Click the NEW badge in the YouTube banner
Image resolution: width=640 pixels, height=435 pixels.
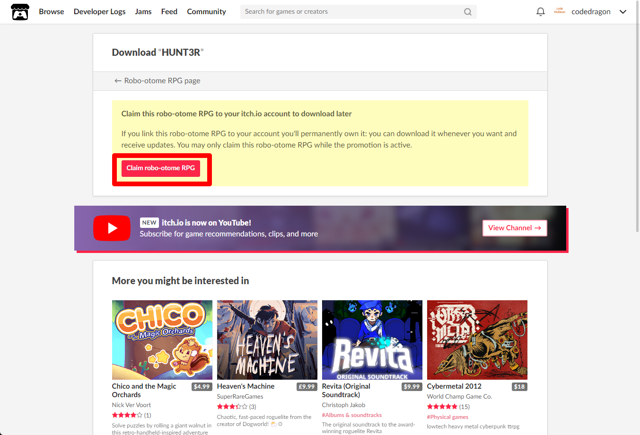tap(149, 223)
